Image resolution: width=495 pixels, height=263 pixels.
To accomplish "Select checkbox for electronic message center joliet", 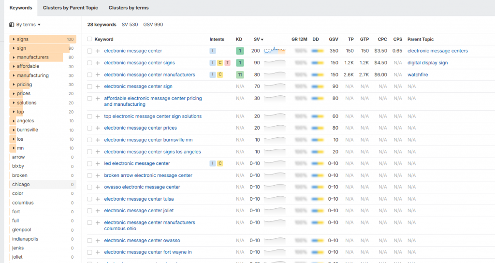I will (x=89, y=211).
